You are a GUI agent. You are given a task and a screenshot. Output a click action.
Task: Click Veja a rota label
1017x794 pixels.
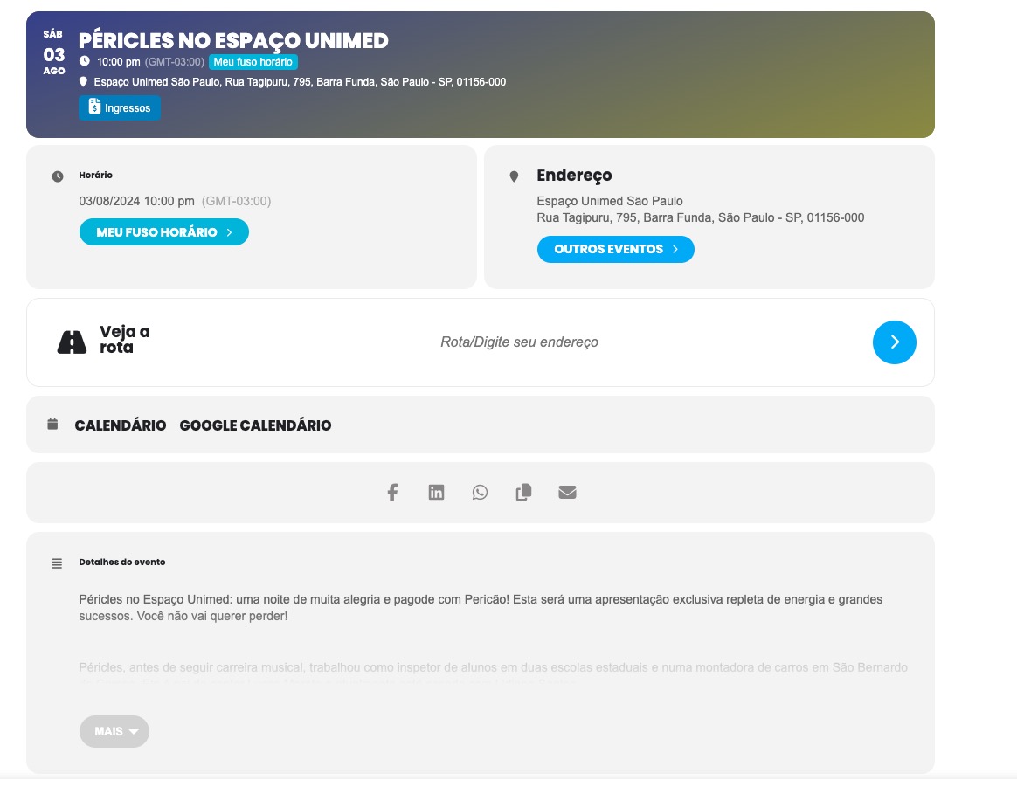pyautogui.click(x=125, y=339)
